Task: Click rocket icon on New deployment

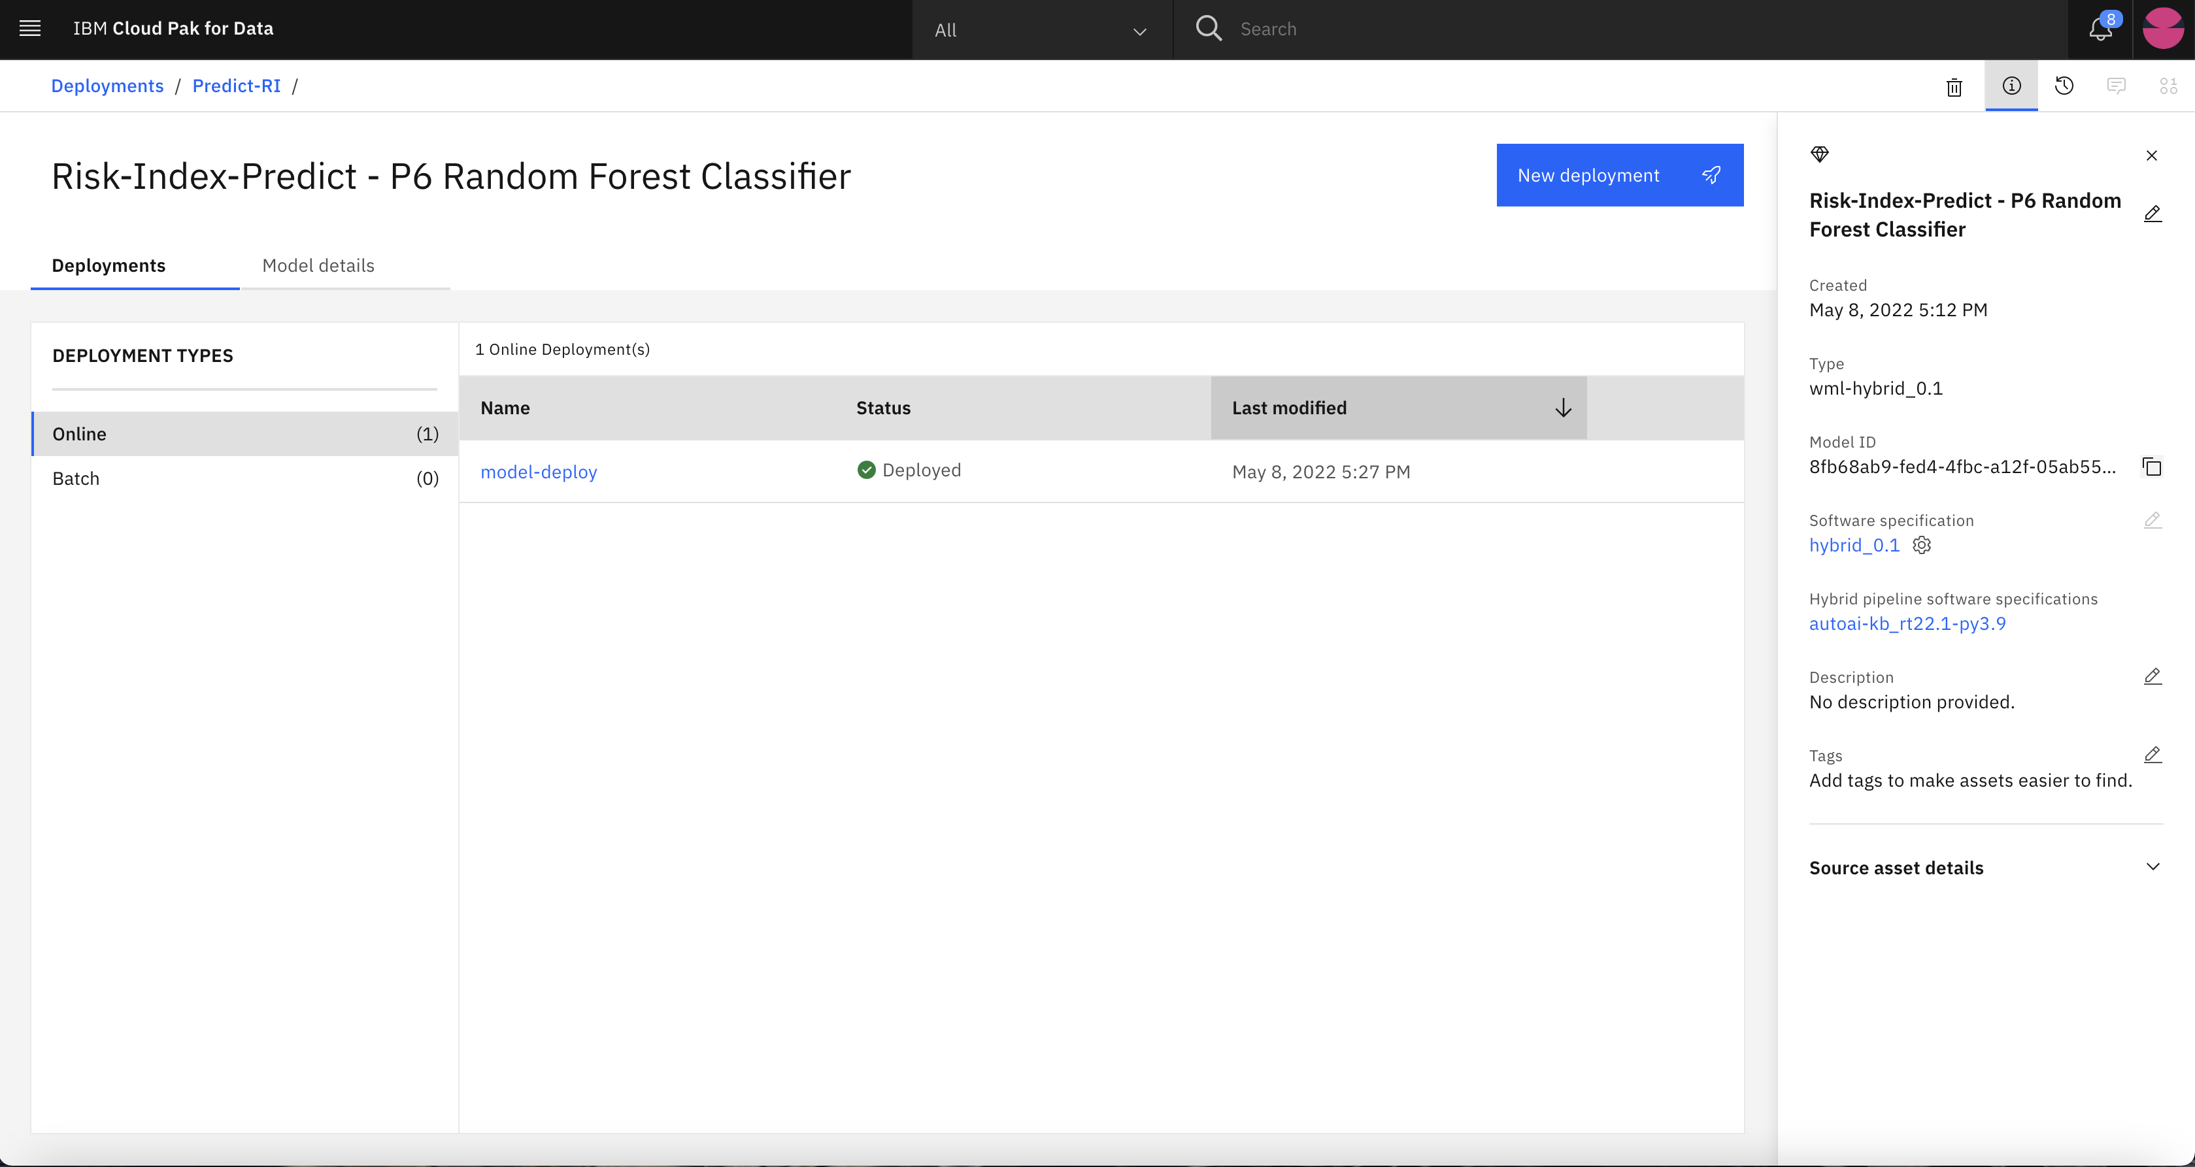Action: click(x=1711, y=174)
